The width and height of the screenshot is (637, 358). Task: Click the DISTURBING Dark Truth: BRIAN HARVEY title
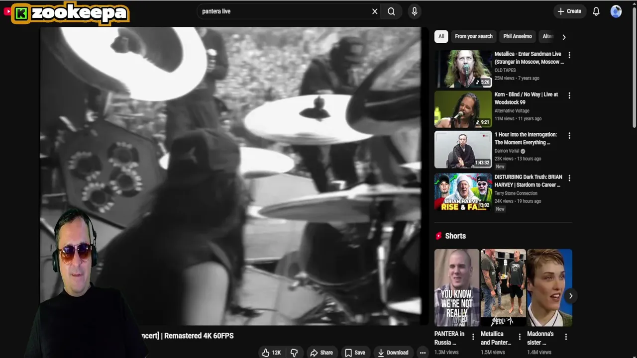coord(529,180)
